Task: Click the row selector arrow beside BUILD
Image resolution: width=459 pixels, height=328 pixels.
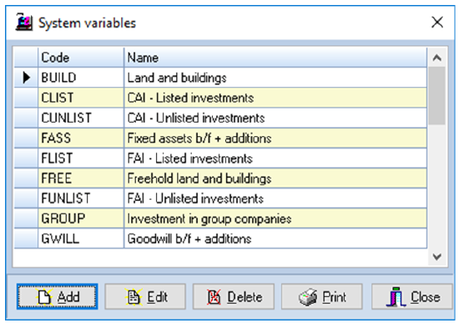Action: [26, 78]
